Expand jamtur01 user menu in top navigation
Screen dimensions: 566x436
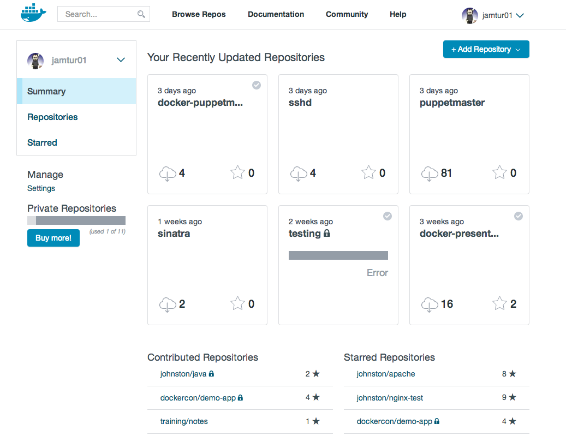[x=520, y=15]
